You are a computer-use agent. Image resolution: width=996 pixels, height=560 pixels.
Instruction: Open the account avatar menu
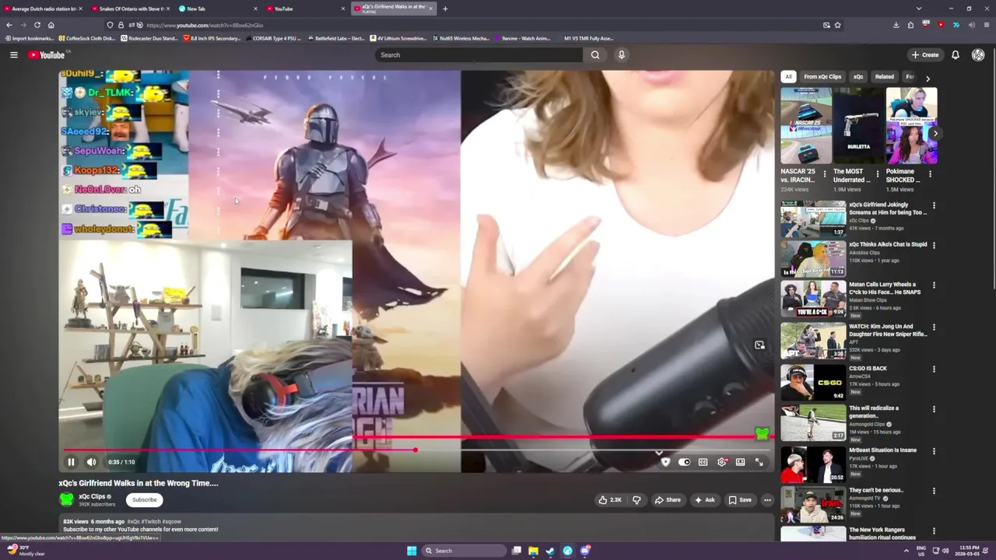tap(978, 54)
